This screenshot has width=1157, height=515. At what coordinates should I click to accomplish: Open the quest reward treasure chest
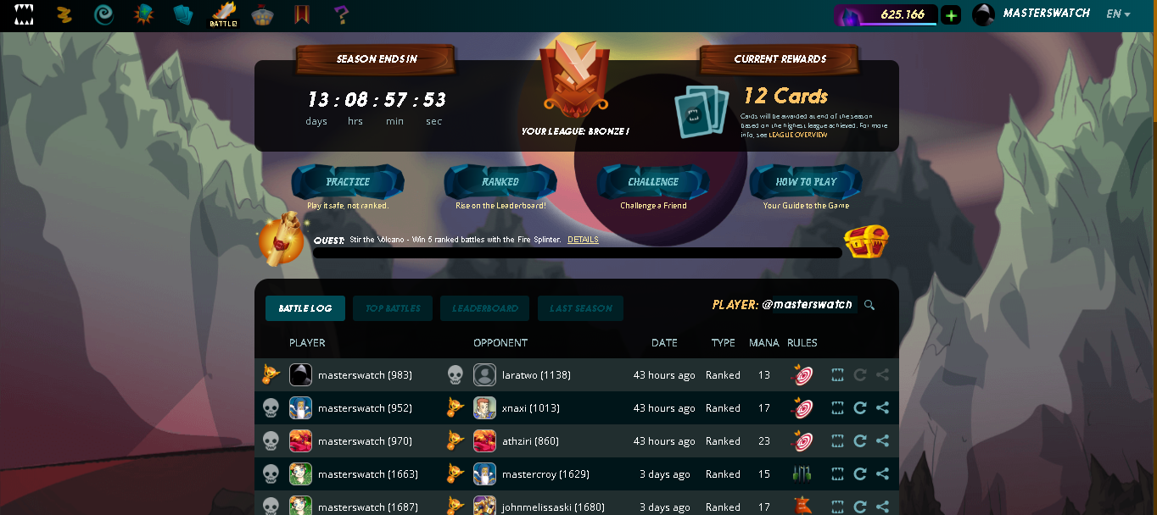[866, 242]
